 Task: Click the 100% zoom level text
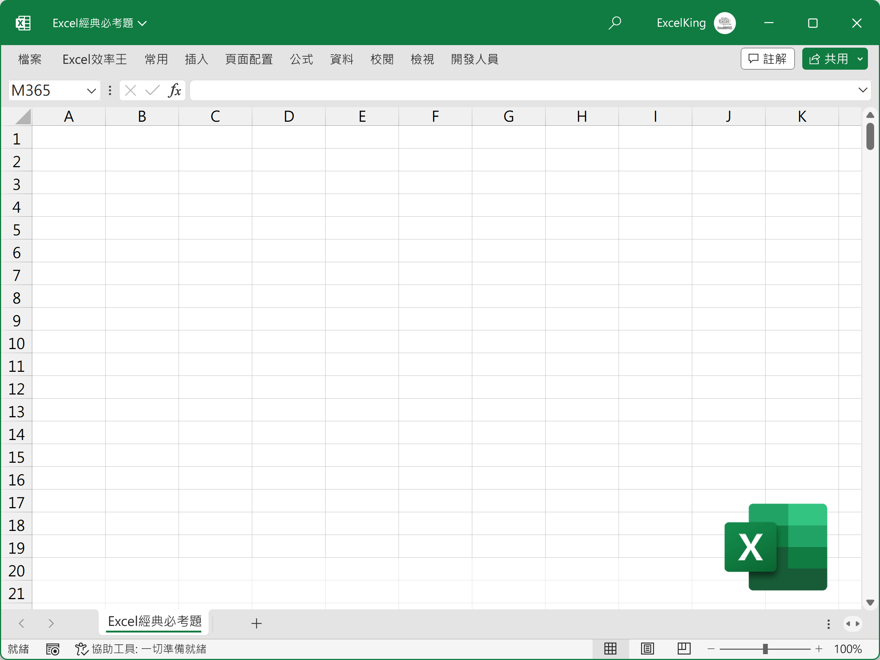click(847, 649)
